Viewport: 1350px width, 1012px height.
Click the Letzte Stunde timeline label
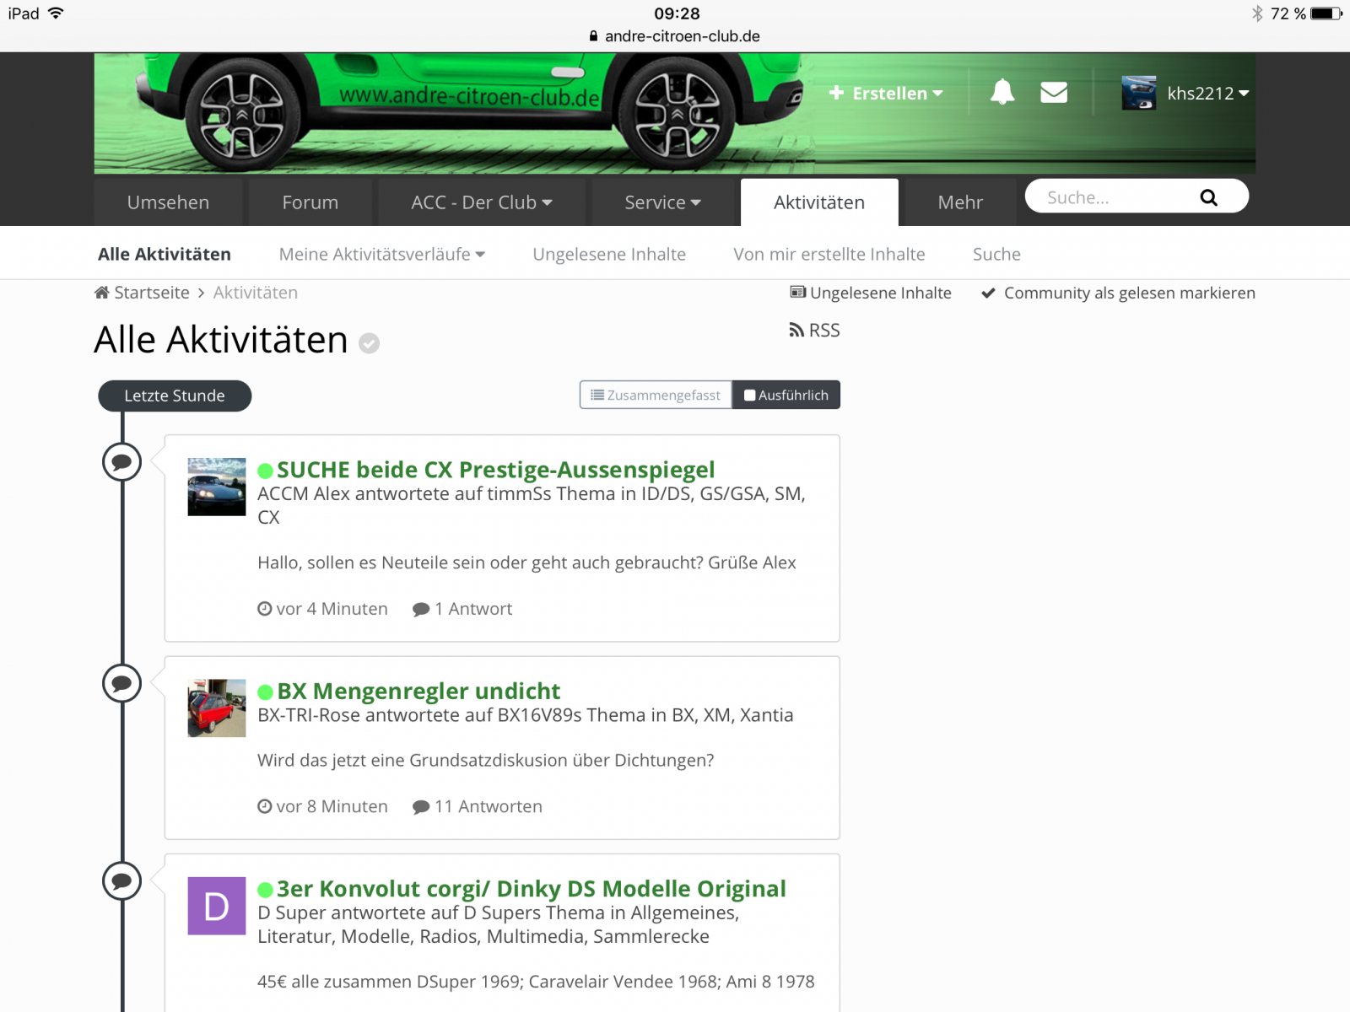pyautogui.click(x=175, y=396)
